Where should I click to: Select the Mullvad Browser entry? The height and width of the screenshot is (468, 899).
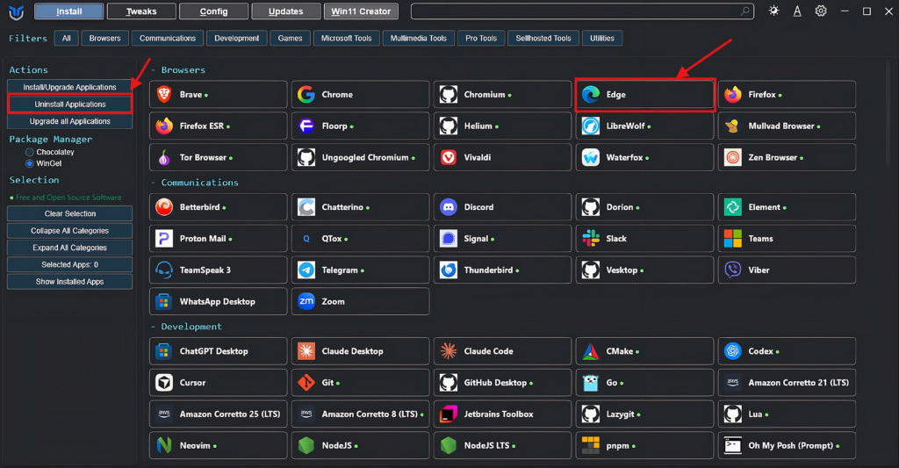(787, 126)
